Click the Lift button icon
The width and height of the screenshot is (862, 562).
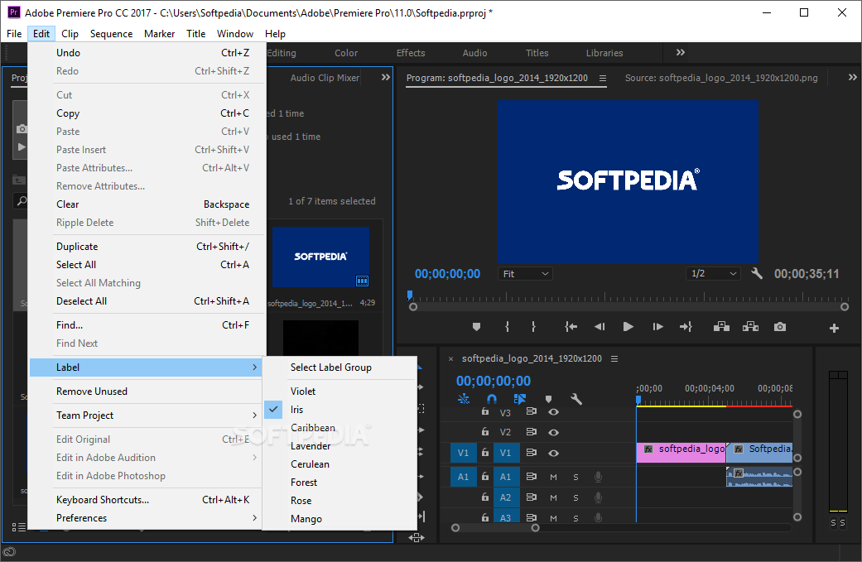coord(721,327)
